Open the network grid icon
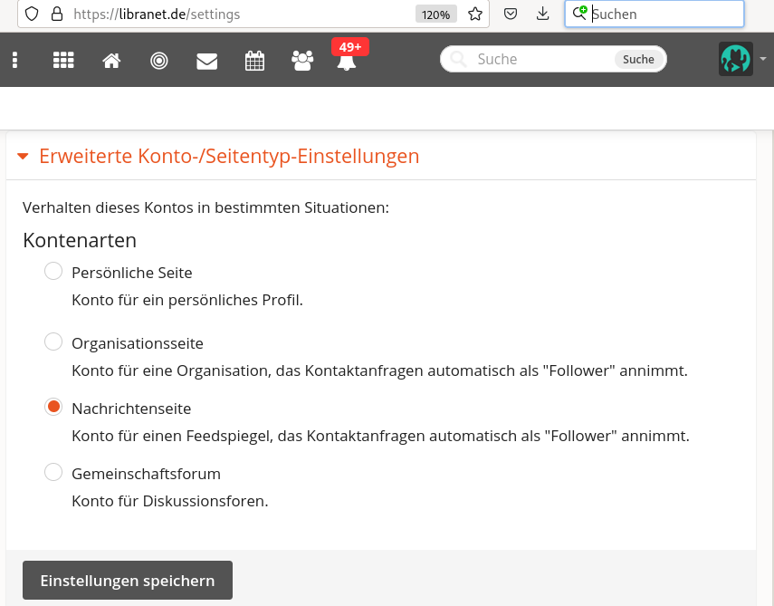The height and width of the screenshot is (606, 774). 63,60
